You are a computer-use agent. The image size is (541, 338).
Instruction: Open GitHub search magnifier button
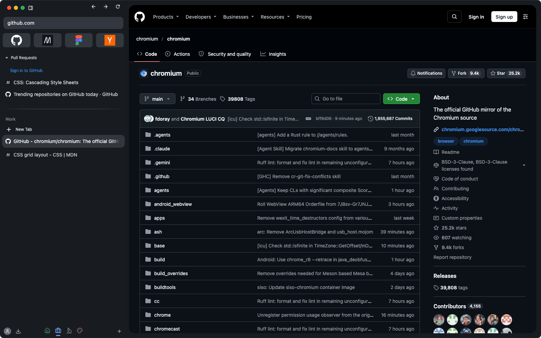pyautogui.click(x=454, y=17)
